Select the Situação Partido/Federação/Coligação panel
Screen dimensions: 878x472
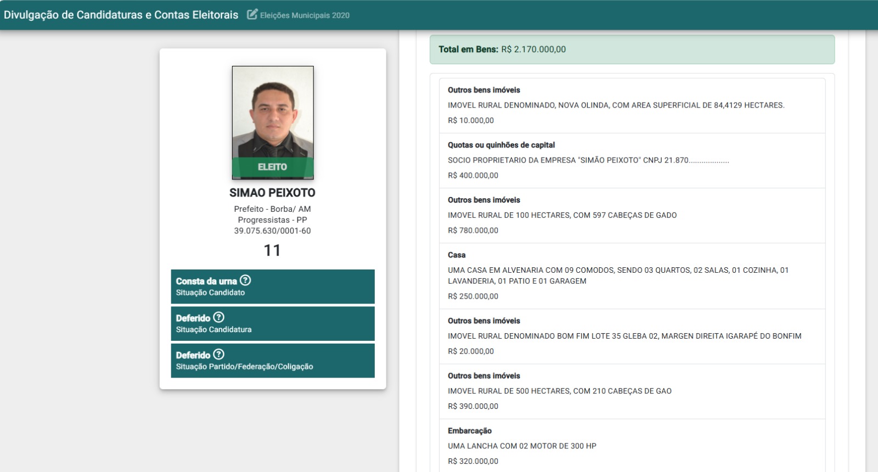pyautogui.click(x=273, y=361)
